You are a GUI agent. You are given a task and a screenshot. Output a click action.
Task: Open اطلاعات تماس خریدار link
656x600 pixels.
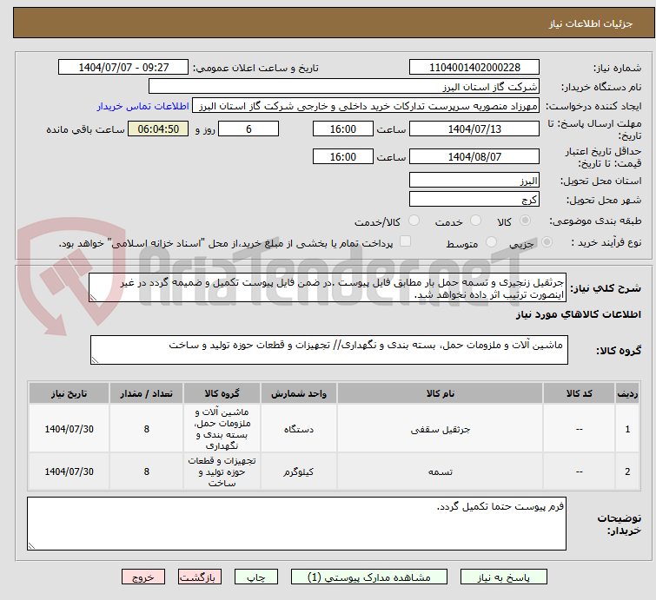143,106
